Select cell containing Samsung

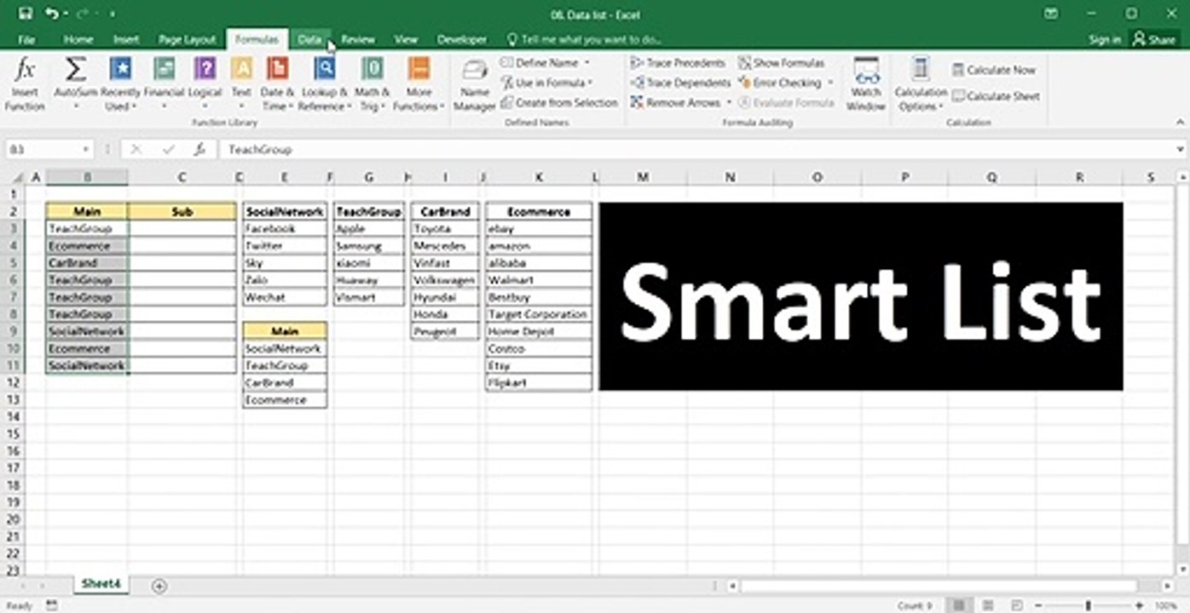pyautogui.click(x=368, y=245)
